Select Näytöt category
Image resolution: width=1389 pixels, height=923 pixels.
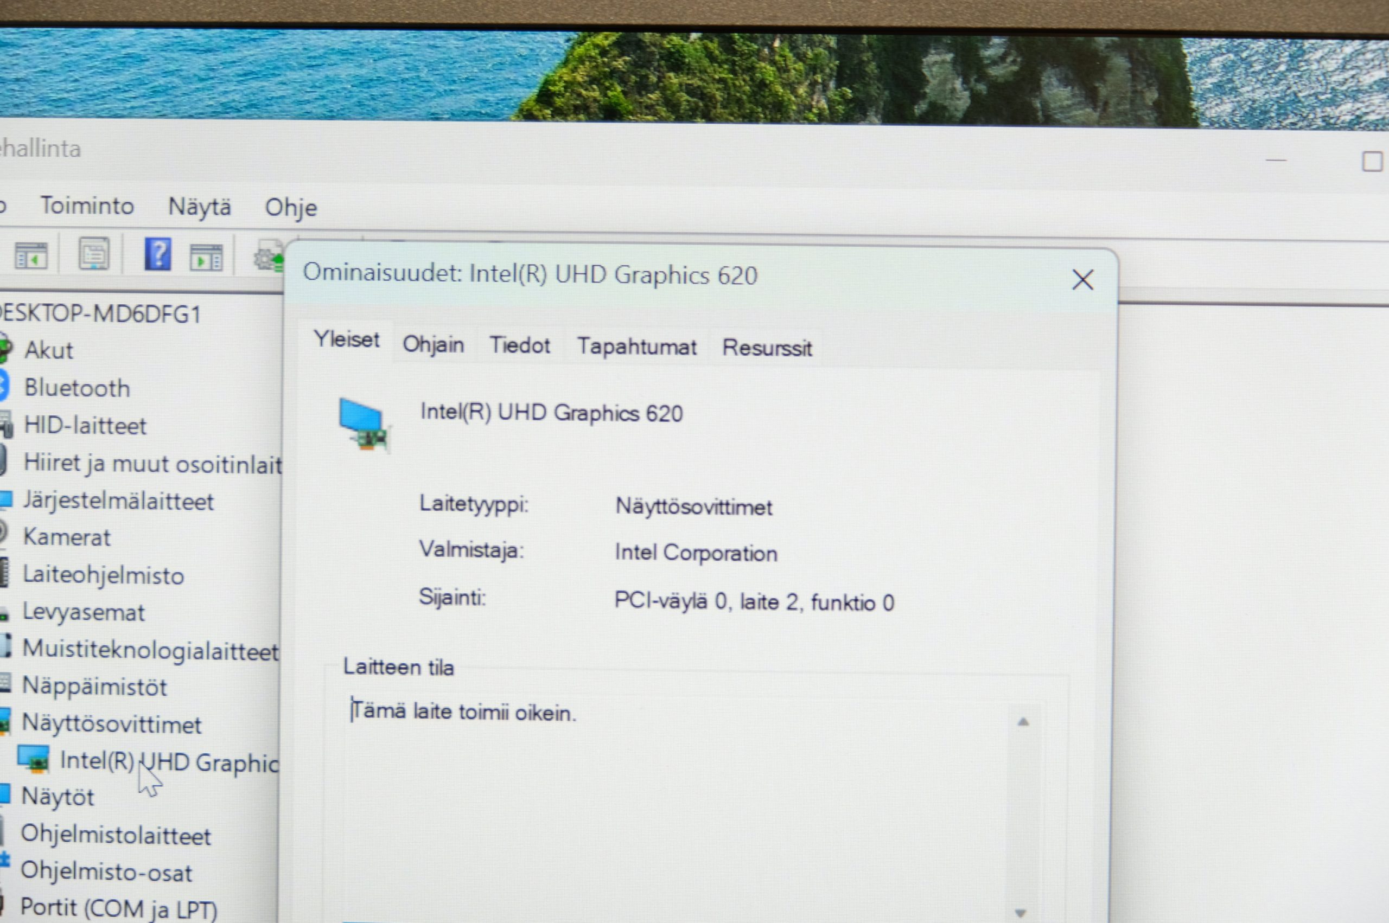tap(58, 797)
